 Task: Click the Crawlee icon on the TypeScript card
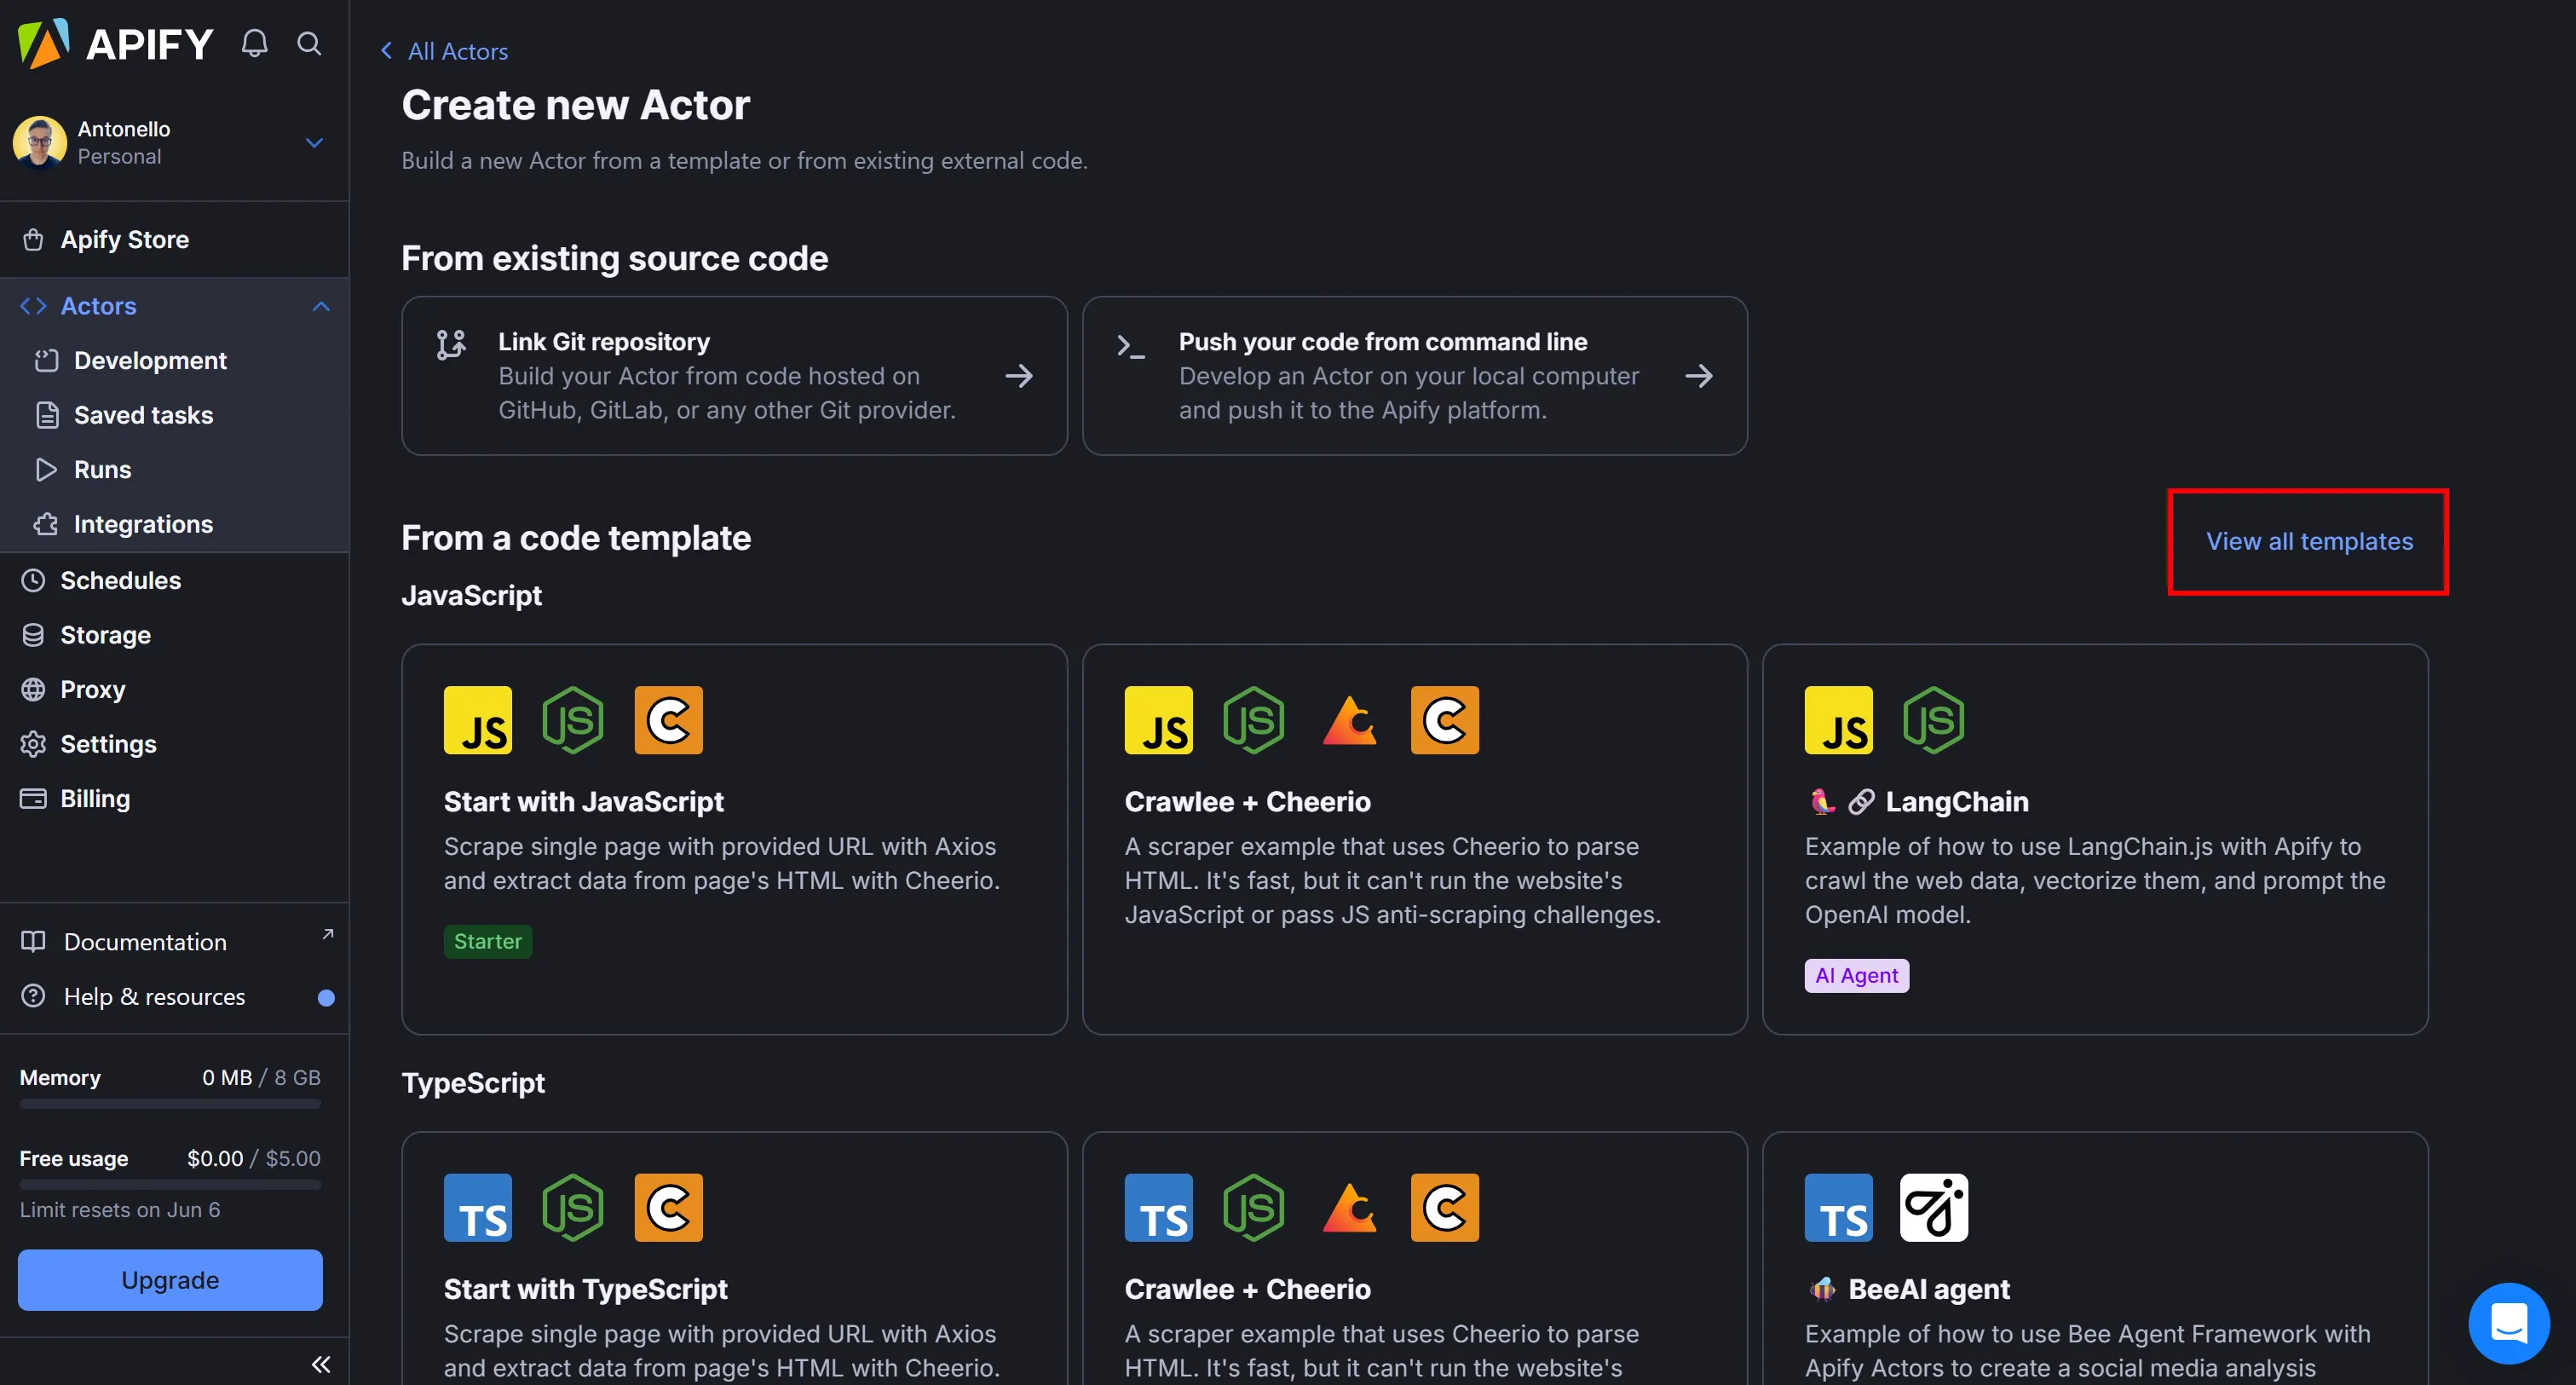pos(1350,1207)
